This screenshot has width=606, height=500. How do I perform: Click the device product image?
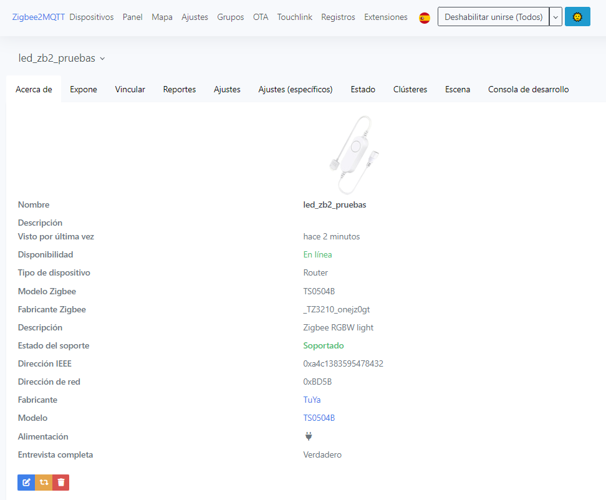(x=353, y=153)
